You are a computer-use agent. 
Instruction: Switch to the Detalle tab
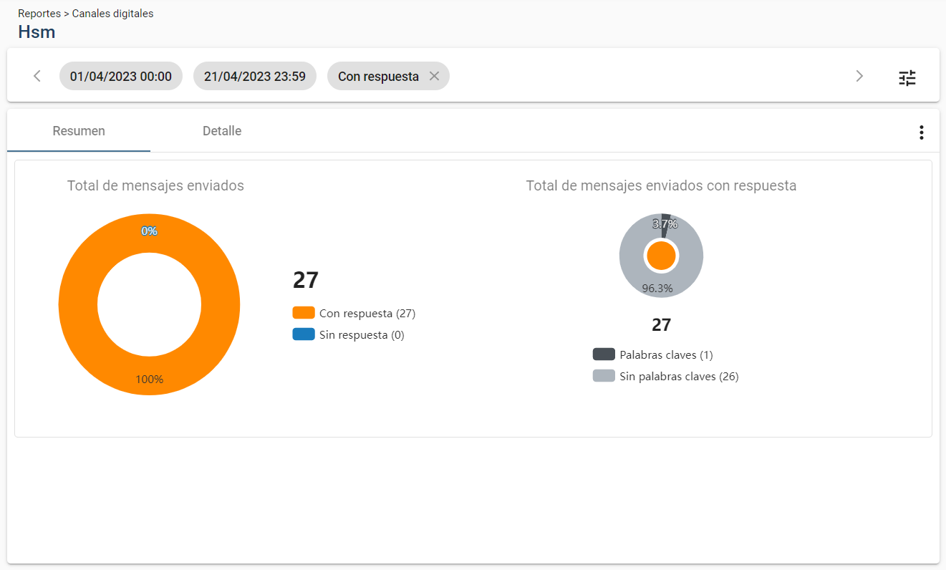coord(222,131)
